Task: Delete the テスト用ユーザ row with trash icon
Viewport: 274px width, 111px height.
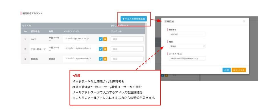Action: pyautogui.click(x=105, y=49)
